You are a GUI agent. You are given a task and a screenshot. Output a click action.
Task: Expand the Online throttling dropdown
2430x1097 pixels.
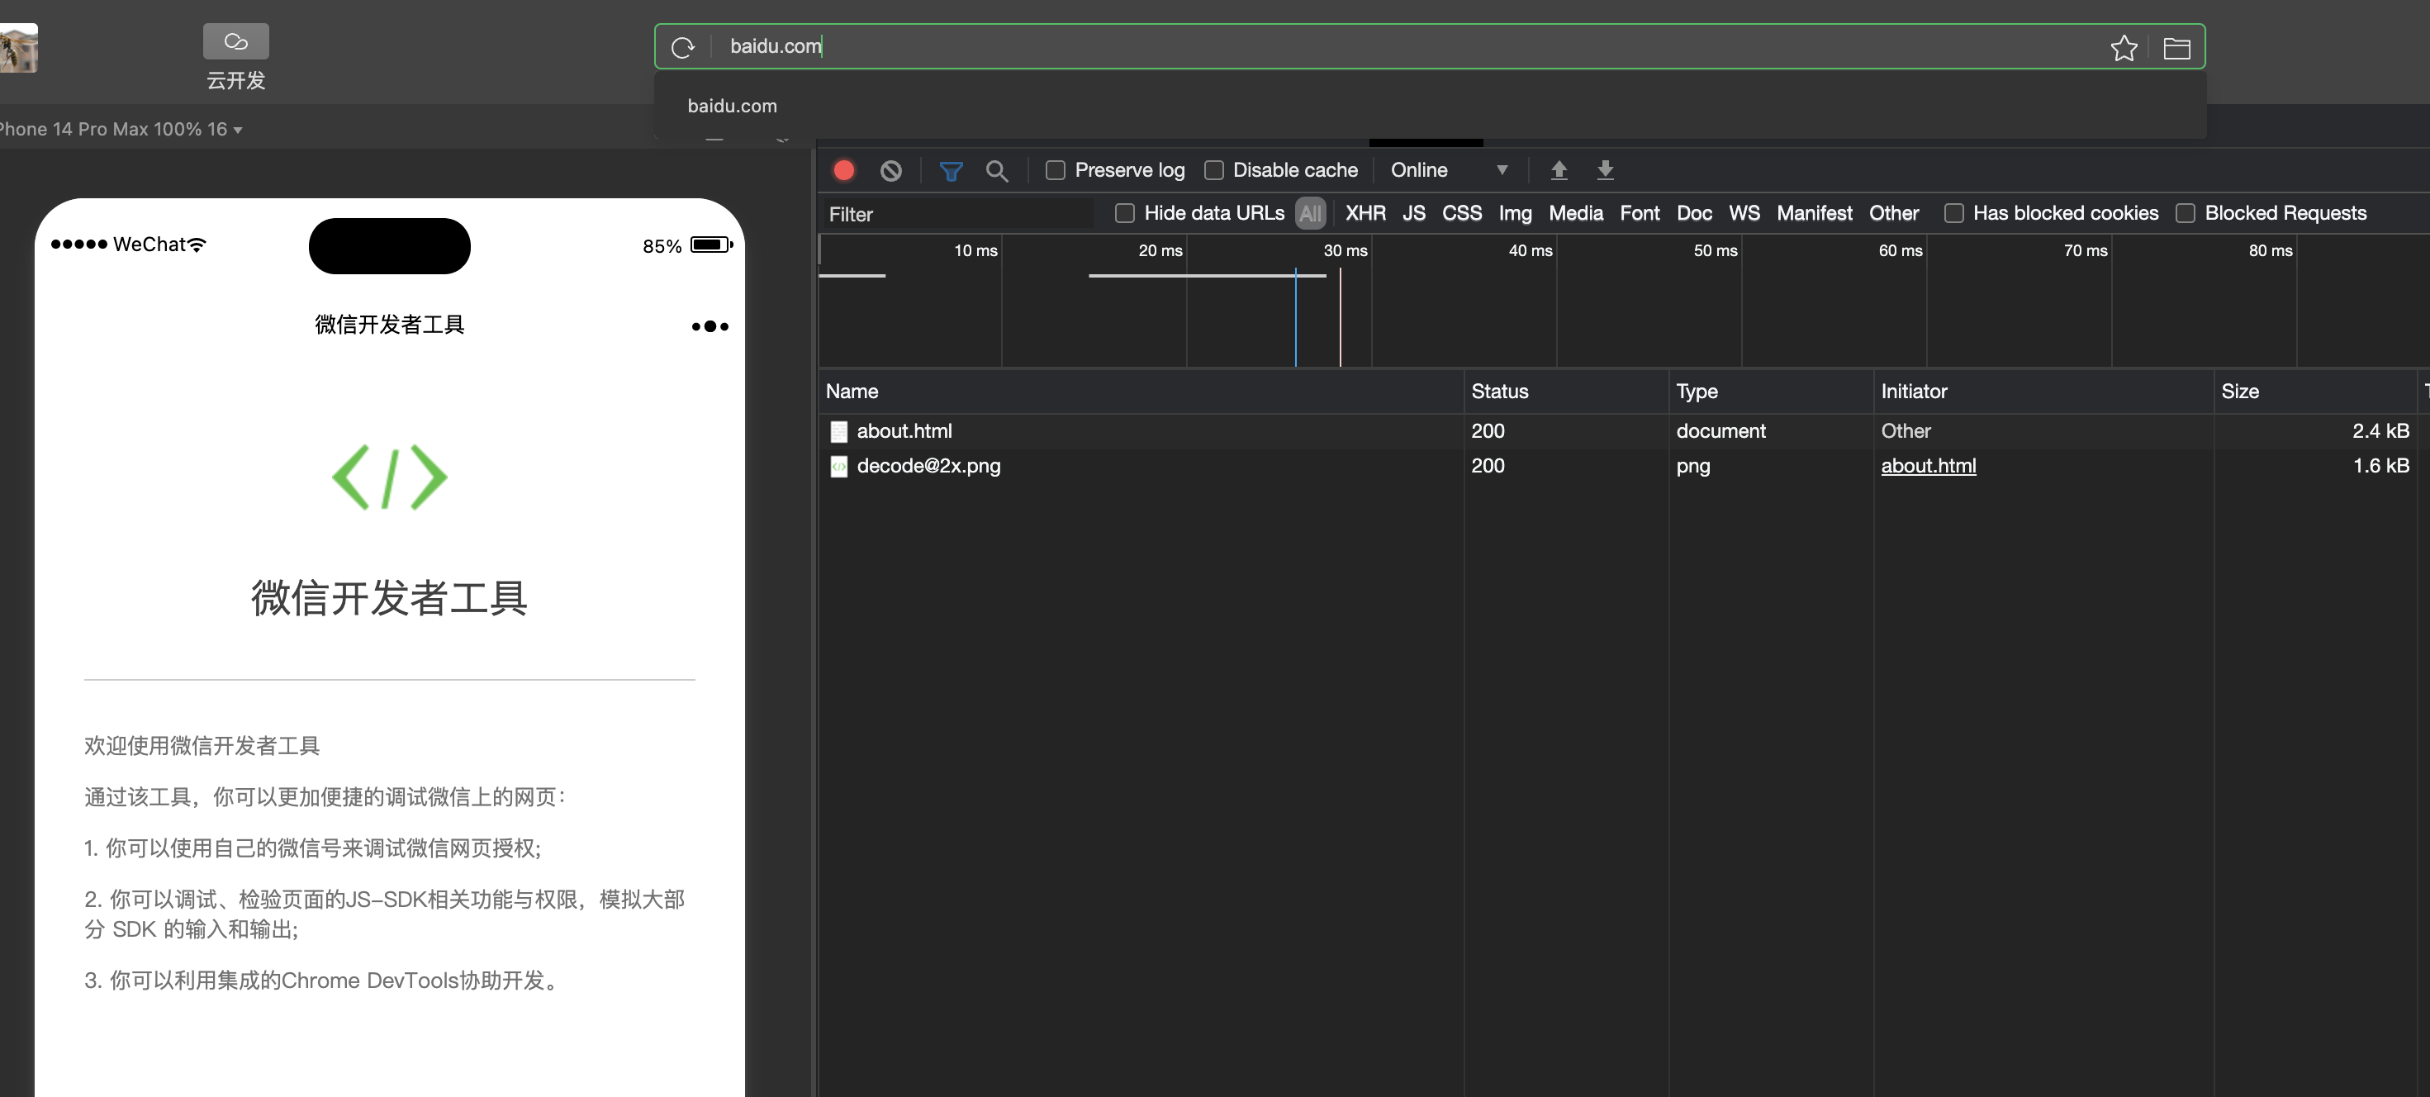tap(1448, 170)
